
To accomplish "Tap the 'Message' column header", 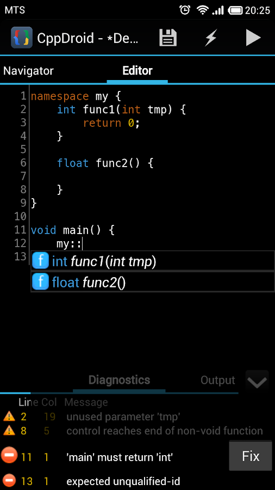I will [x=86, y=402].
